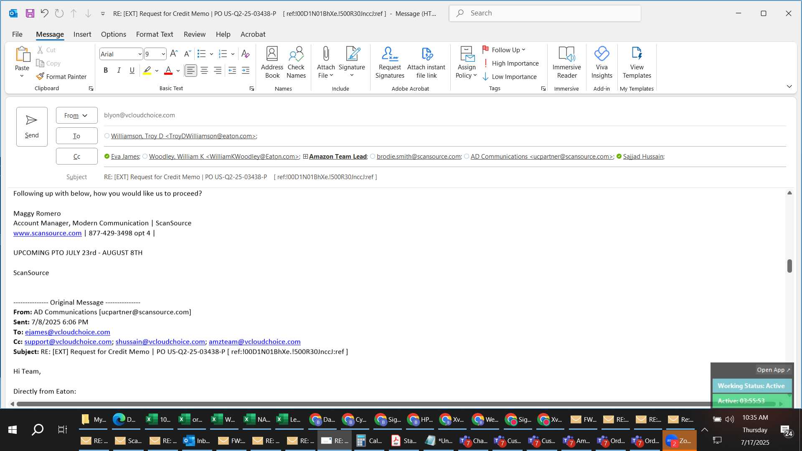Click View Templates

[x=637, y=63]
